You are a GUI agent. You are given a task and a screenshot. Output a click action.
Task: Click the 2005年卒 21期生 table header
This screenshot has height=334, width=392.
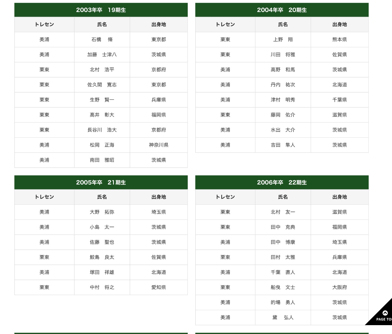point(101,182)
